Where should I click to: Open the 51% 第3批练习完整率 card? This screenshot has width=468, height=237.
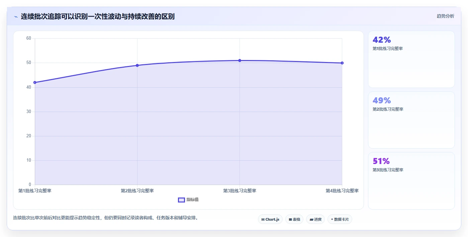(x=411, y=181)
